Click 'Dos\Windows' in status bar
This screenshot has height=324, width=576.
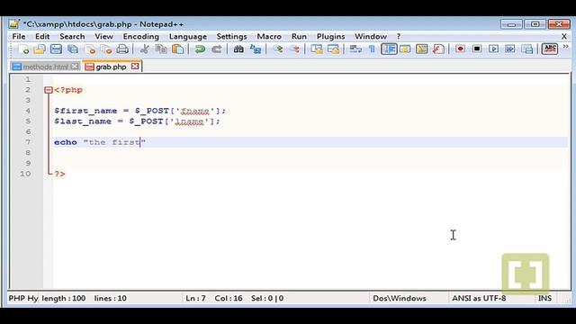pyautogui.click(x=400, y=298)
